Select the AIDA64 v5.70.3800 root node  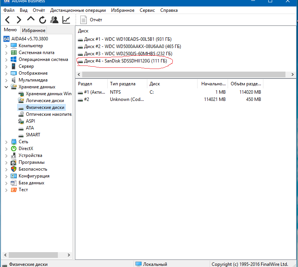[x=26, y=39]
